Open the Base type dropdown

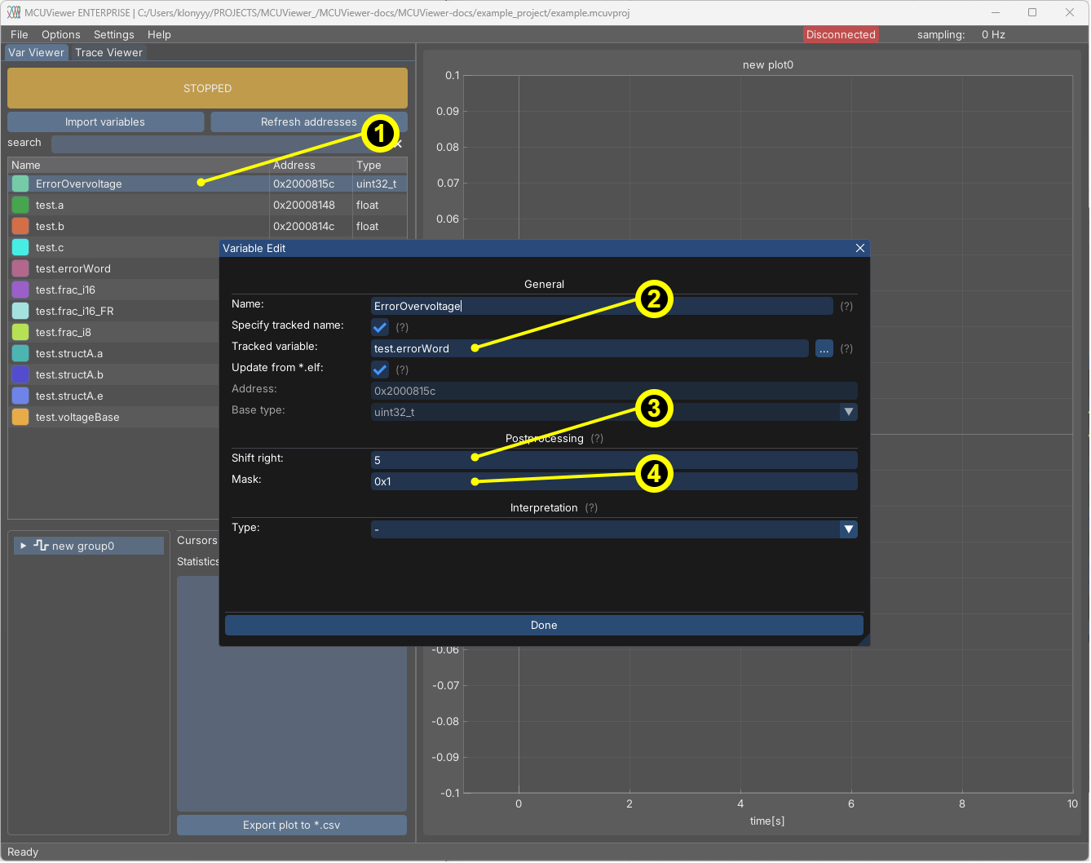(848, 413)
